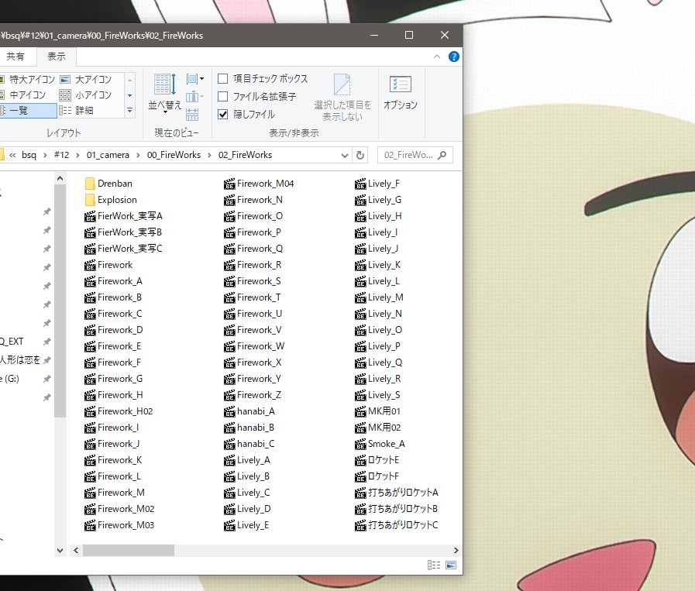The height and width of the screenshot is (591, 695).
Task: Click Size all columns to fit icon
Action: (x=192, y=115)
